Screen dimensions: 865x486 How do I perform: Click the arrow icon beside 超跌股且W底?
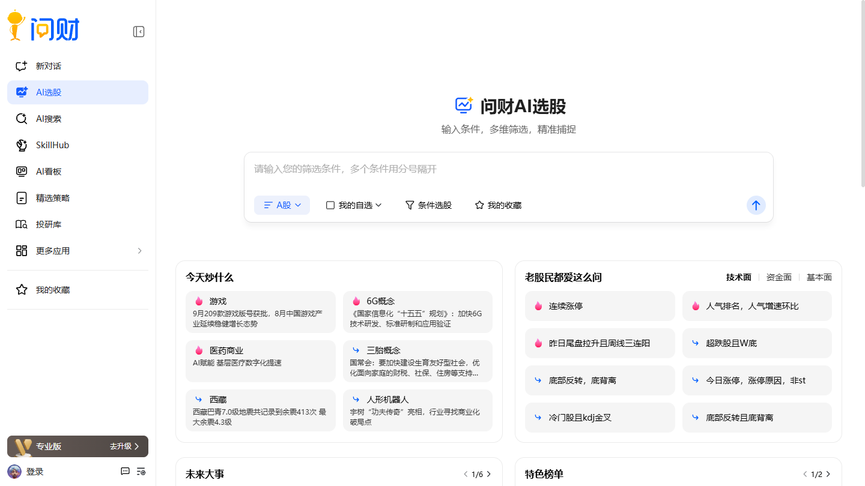(x=696, y=343)
